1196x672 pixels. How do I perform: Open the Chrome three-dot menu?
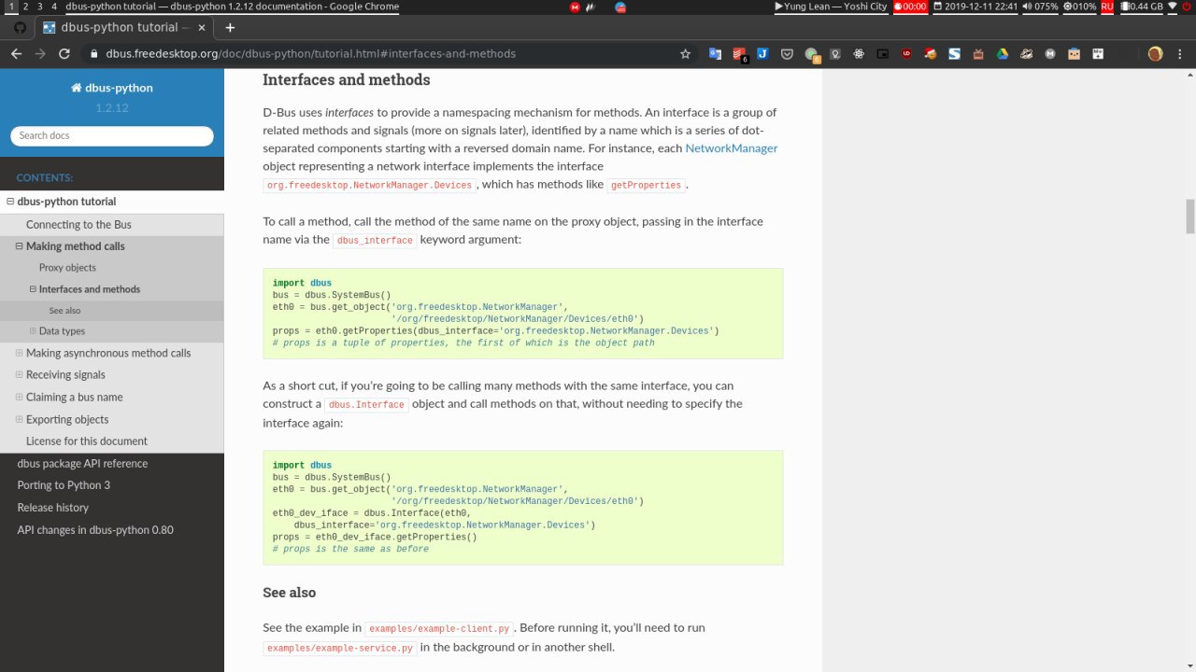[1179, 54]
